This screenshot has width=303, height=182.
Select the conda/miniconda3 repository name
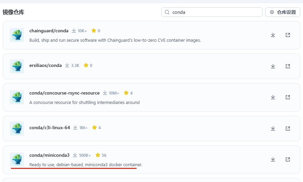point(49,155)
